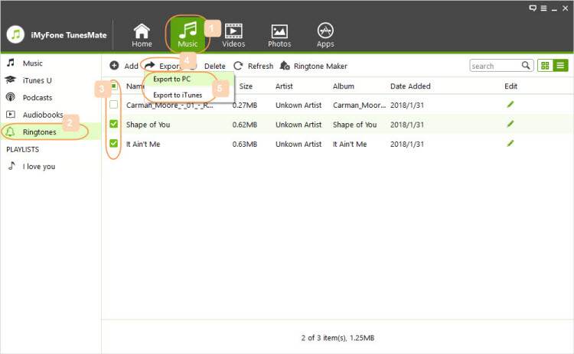
Task: Open the Photos tab
Action: 279,35
